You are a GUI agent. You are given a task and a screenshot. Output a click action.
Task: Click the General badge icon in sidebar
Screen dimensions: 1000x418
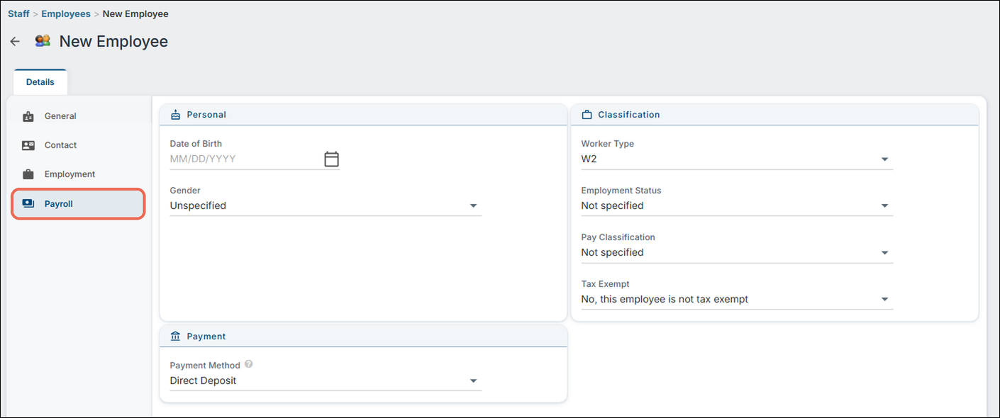[x=28, y=116]
